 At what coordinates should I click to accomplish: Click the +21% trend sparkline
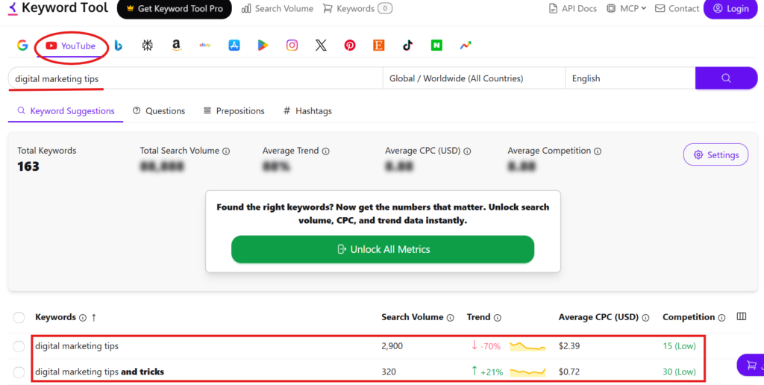click(527, 372)
